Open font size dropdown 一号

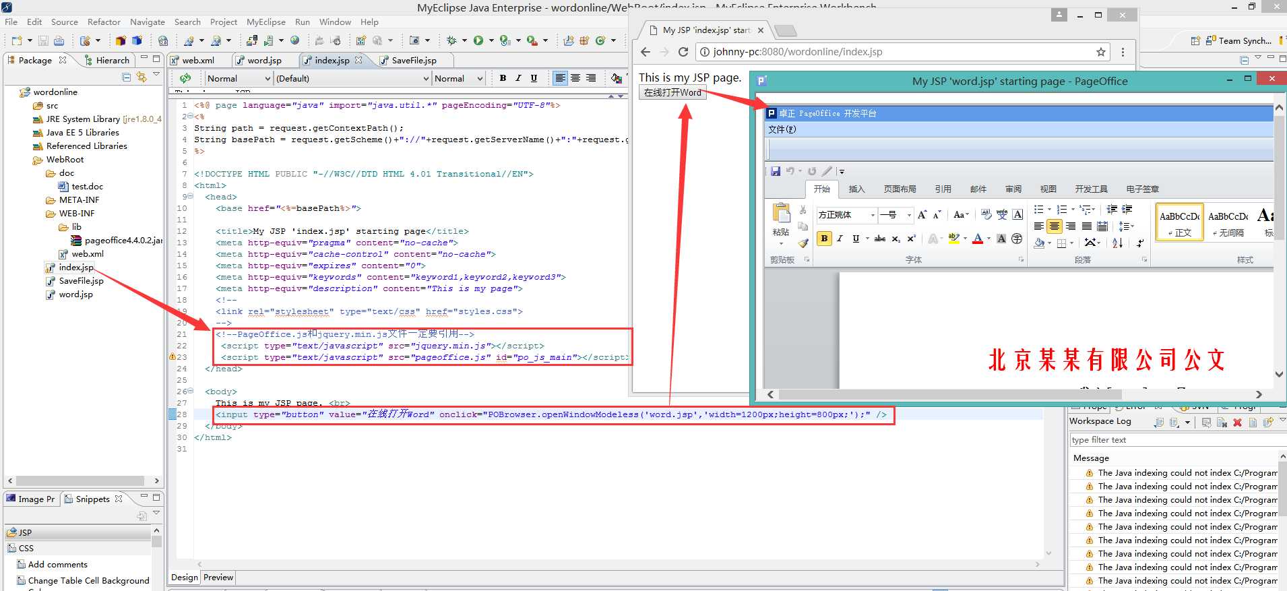[909, 215]
